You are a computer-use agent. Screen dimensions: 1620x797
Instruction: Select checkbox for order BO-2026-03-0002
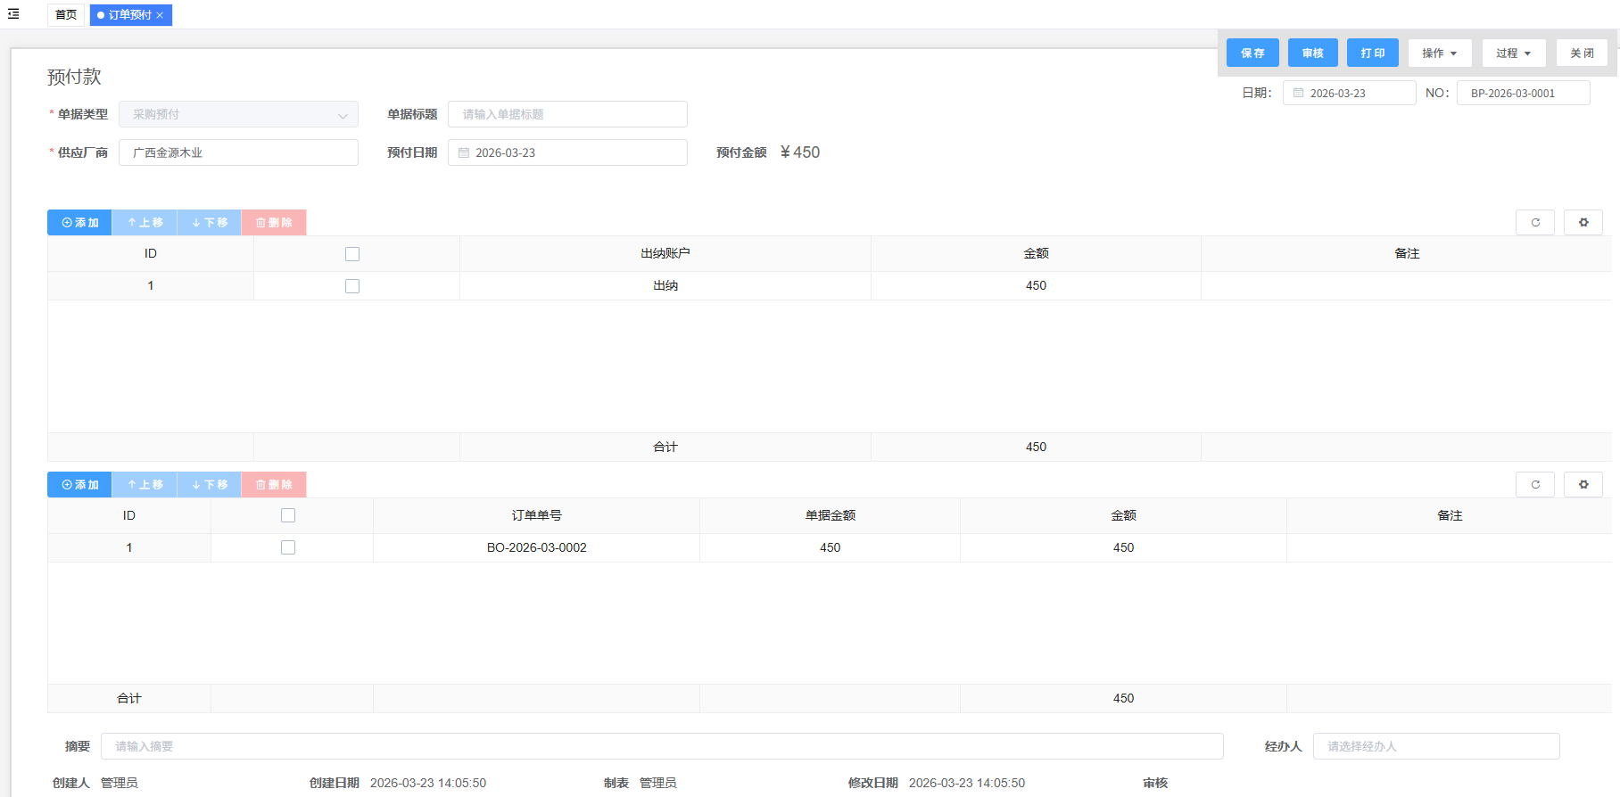[x=288, y=547]
